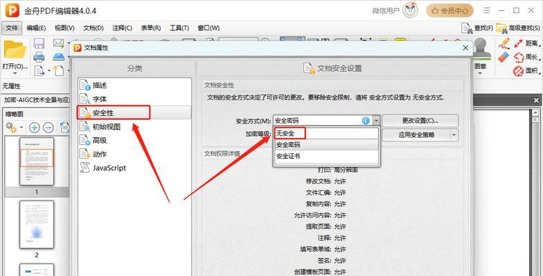Select the eraser tool icon

pos(504,57)
